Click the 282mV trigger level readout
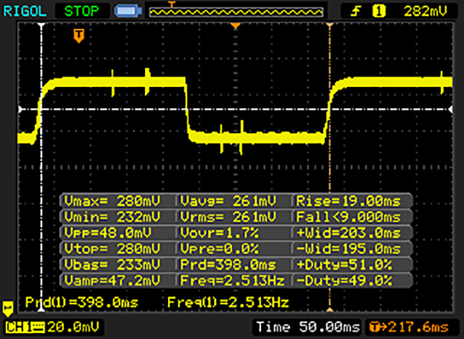 (426, 12)
